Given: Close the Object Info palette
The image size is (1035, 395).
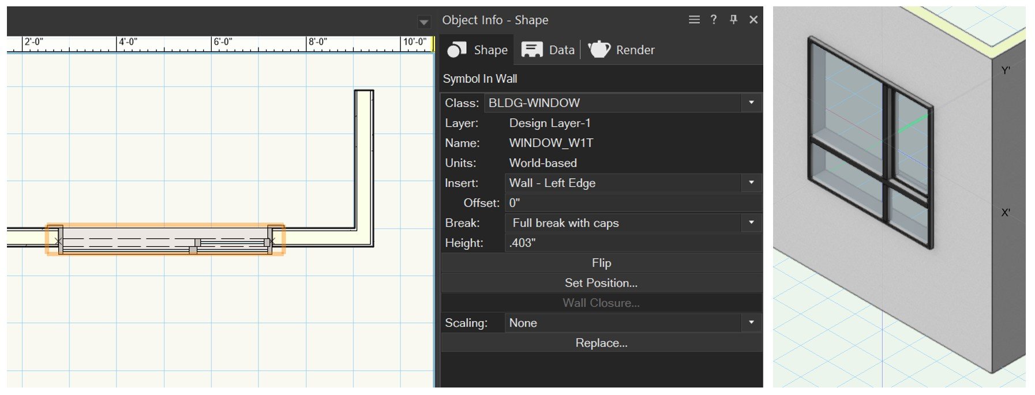Looking at the screenshot, I should (753, 20).
